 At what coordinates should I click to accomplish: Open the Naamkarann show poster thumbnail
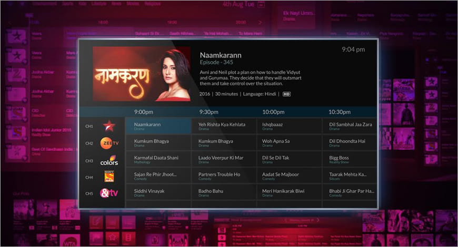coord(142,74)
